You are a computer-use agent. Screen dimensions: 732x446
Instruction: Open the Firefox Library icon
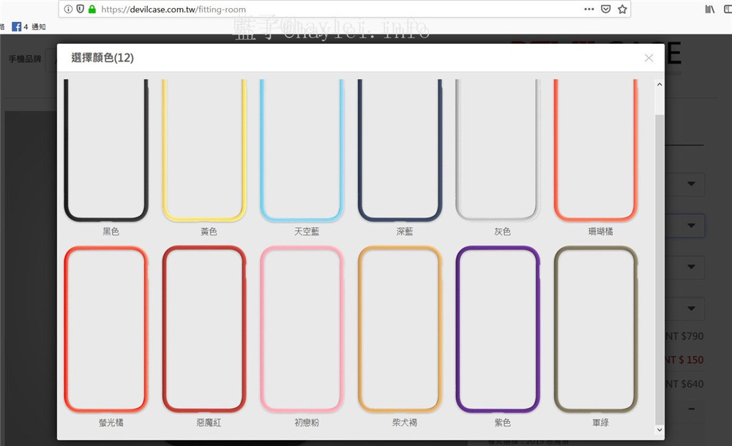tap(709, 10)
